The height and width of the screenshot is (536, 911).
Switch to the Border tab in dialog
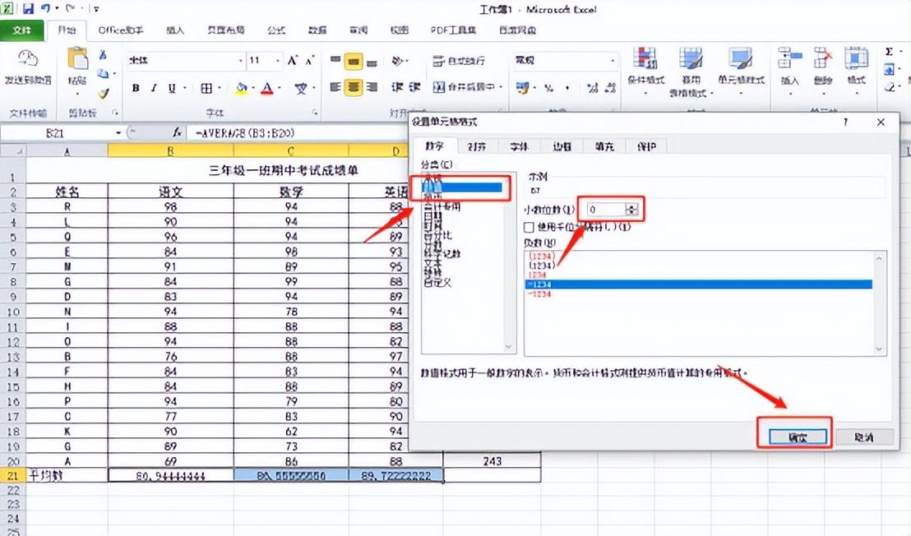tap(562, 146)
